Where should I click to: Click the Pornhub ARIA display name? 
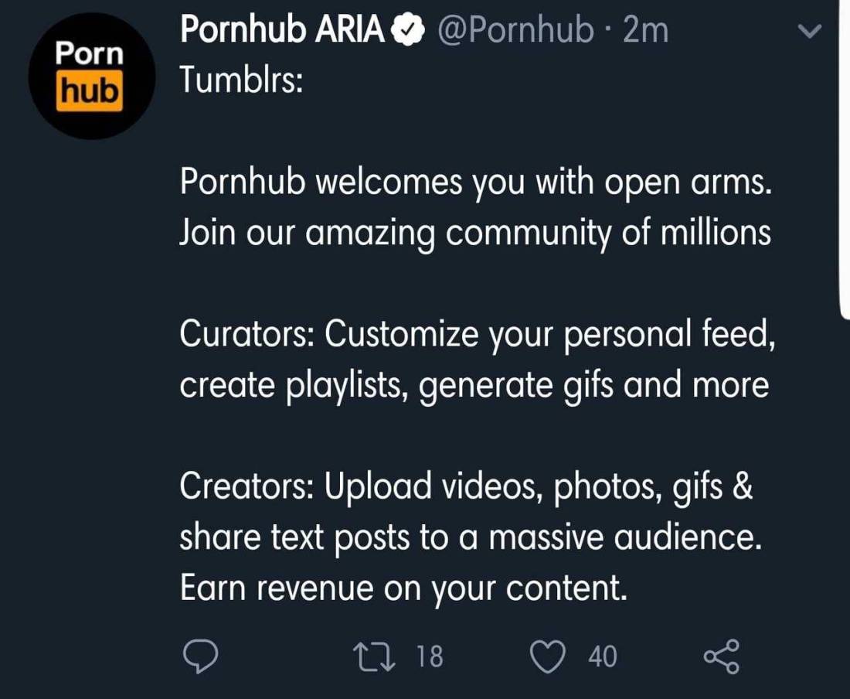pos(282,31)
